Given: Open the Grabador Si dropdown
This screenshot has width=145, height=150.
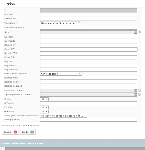Looking at the screenshot, I should click(44, 112).
